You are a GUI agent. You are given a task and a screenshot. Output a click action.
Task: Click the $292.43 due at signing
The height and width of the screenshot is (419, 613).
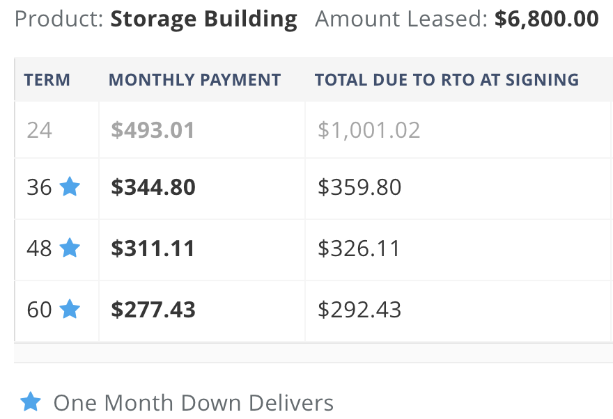[359, 310]
